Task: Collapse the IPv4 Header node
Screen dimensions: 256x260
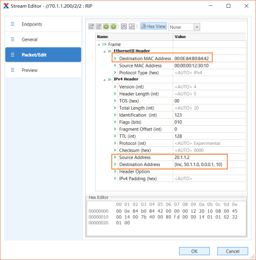Action: tap(104, 80)
